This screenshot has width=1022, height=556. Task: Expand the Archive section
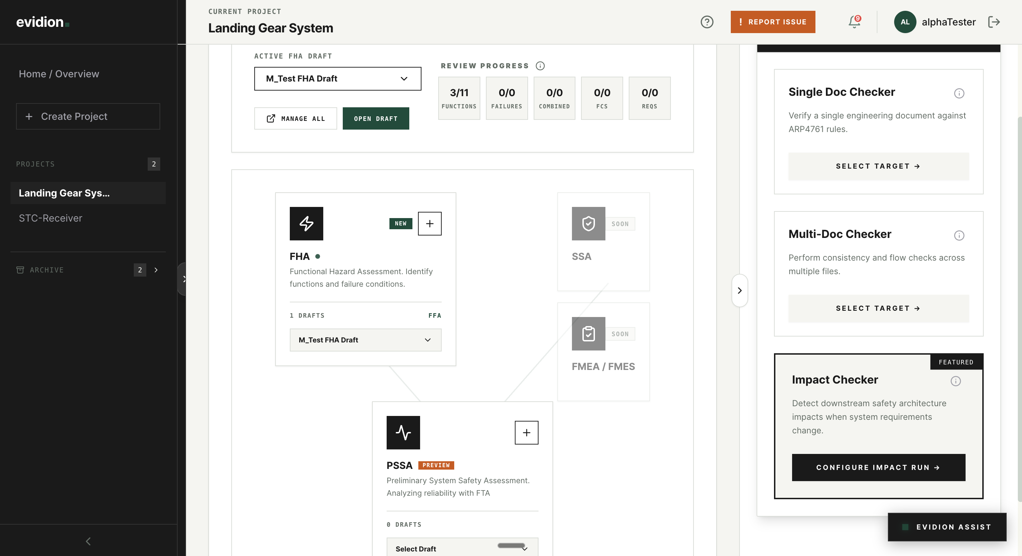pyautogui.click(x=156, y=270)
